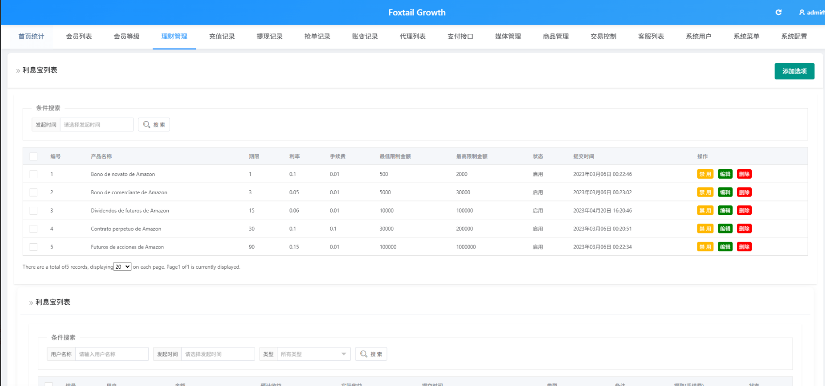Check the Contrato perpetuo de Amazon row checkbox
825x386 pixels.
33,229
